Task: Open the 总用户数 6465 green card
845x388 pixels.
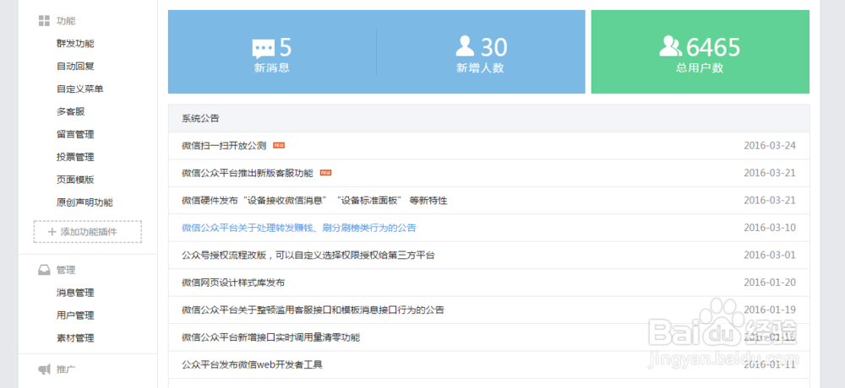Action: point(700,51)
